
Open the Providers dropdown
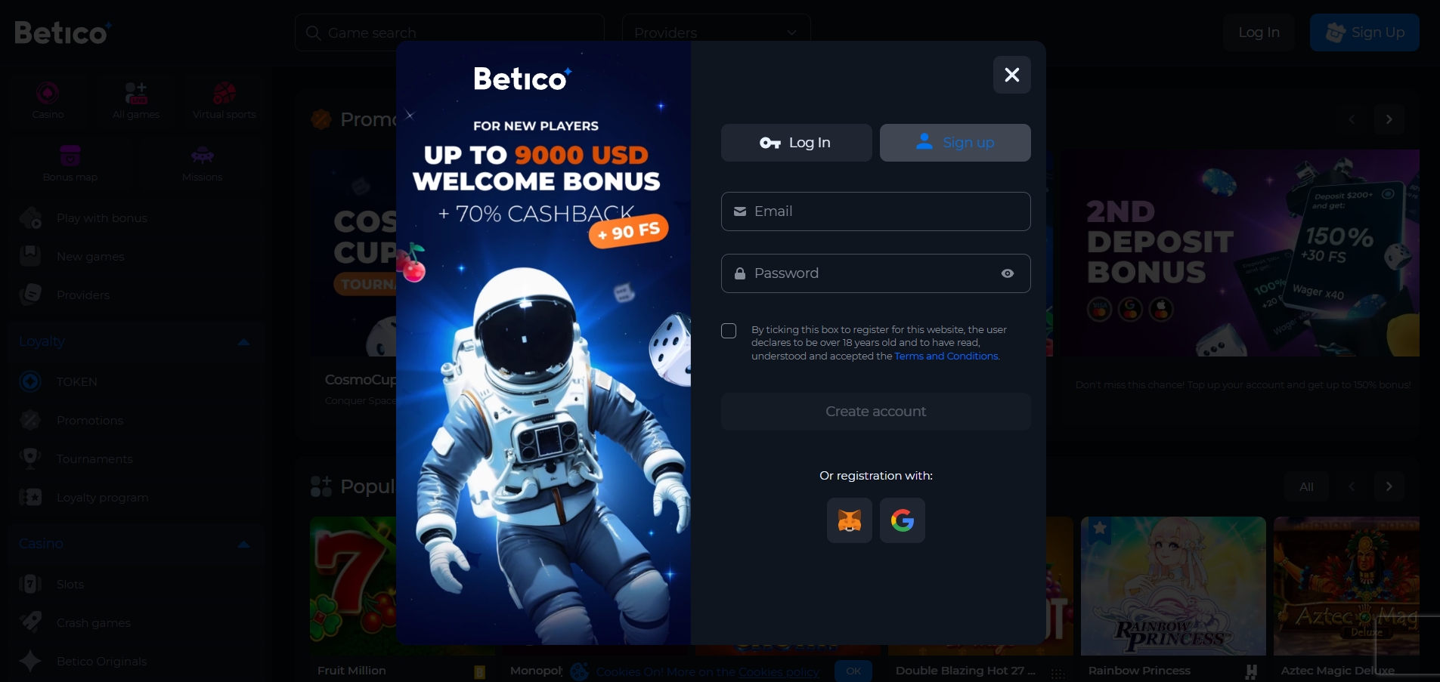pyautogui.click(x=716, y=32)
